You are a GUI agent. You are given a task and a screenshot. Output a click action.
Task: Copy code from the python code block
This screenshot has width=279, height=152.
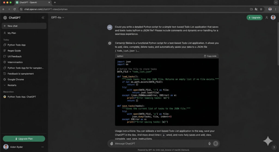(210, 56)
